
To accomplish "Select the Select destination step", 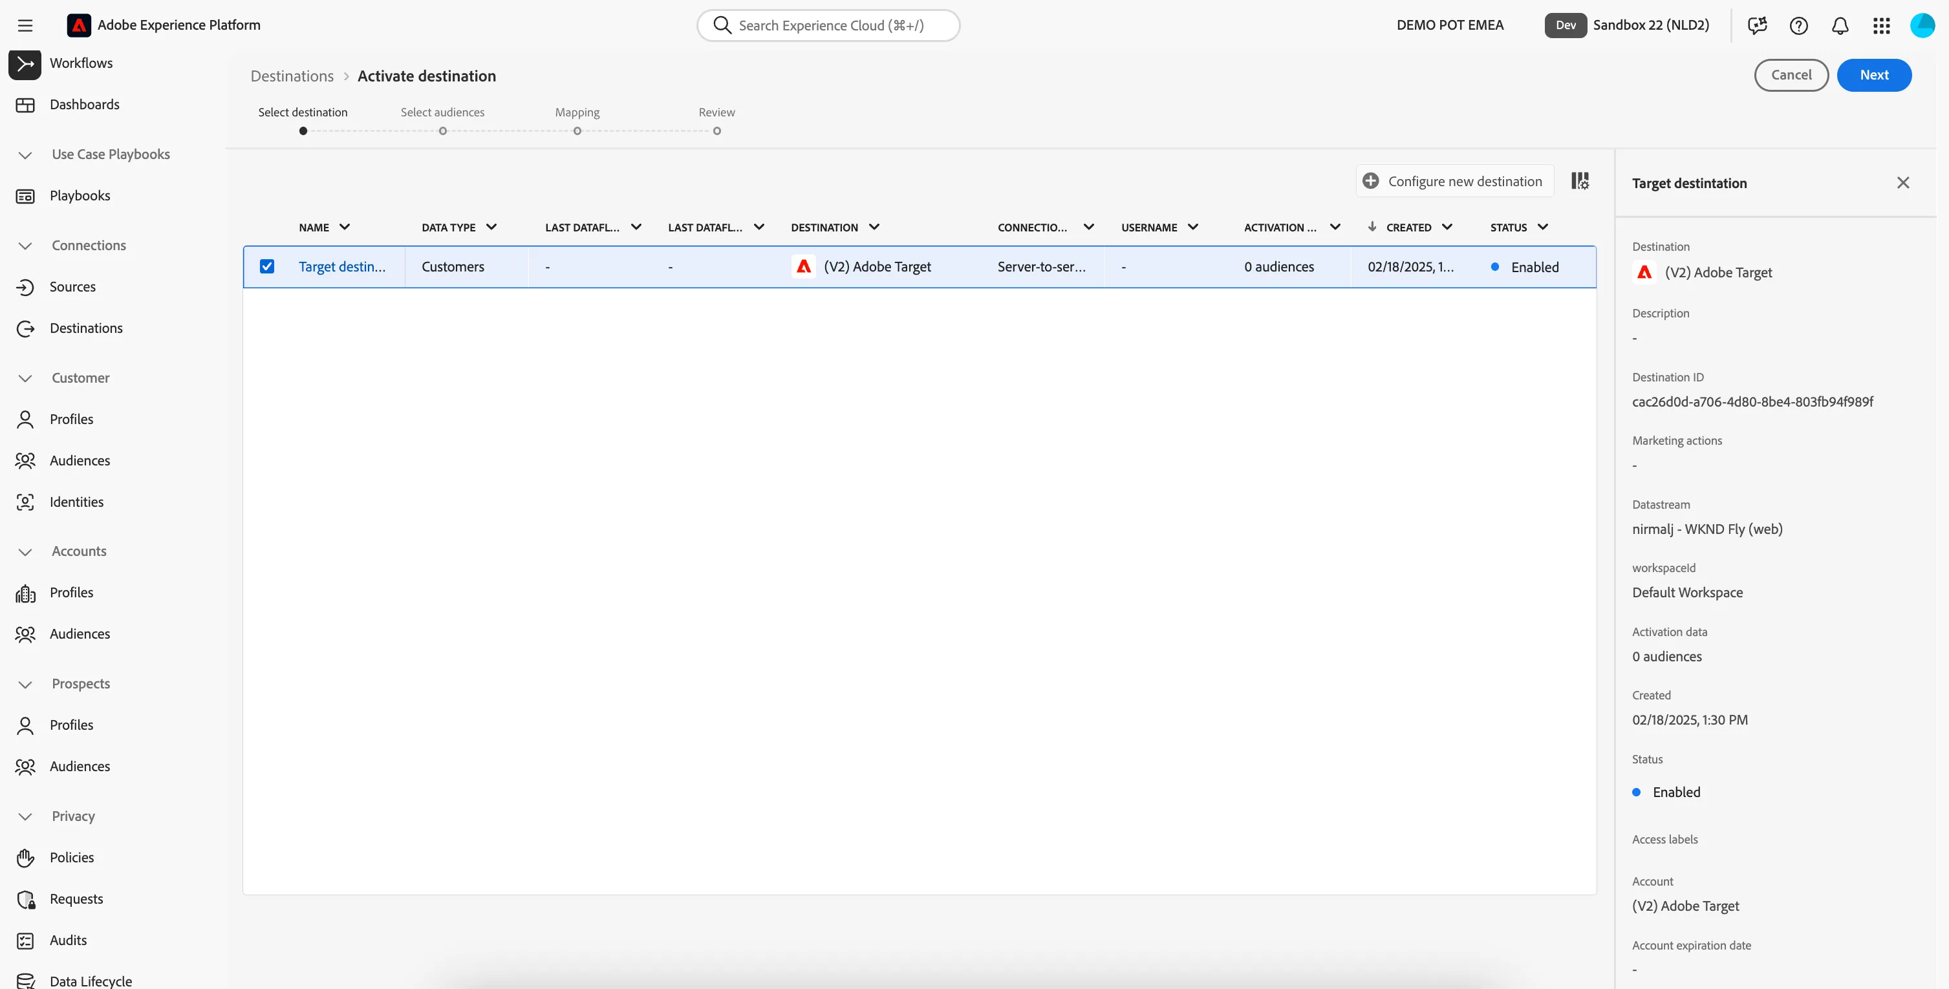I will (303, 120).
